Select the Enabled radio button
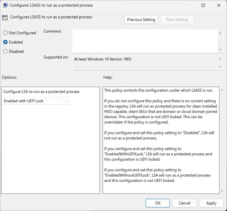This screenshot has width=227, height=211. click(5, 42)
